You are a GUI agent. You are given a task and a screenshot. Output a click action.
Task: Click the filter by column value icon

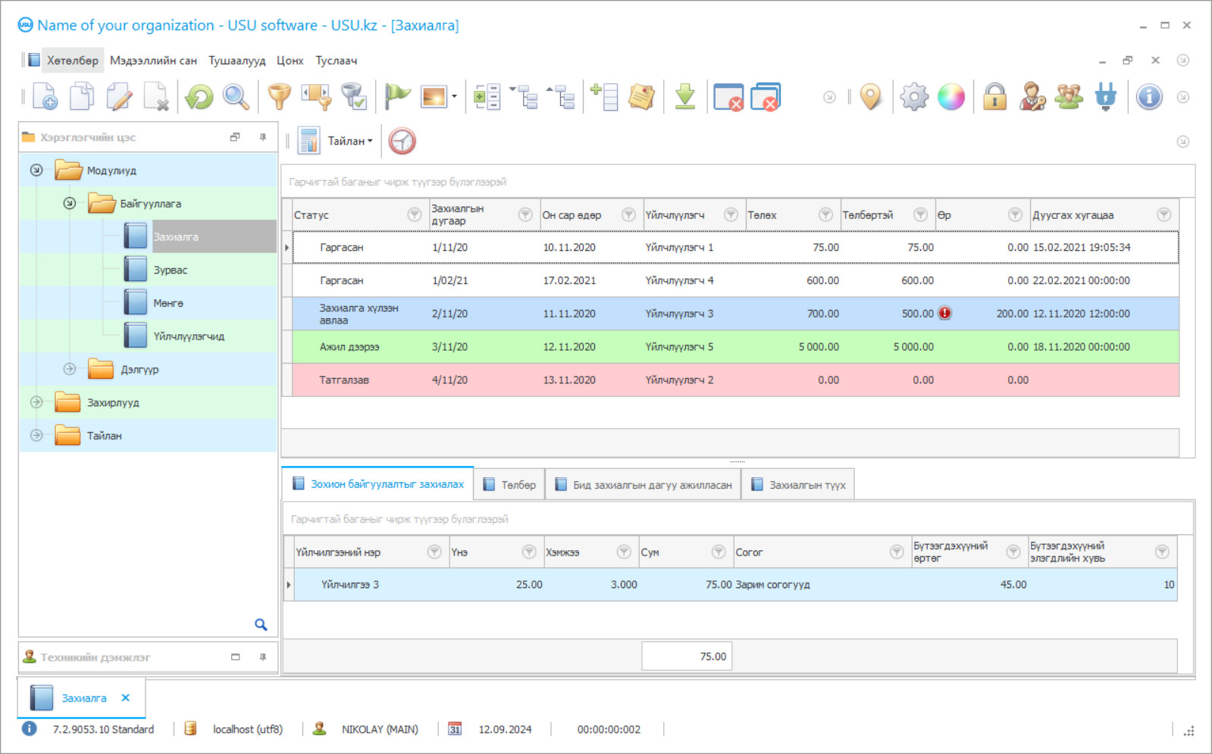coord(316,97)
